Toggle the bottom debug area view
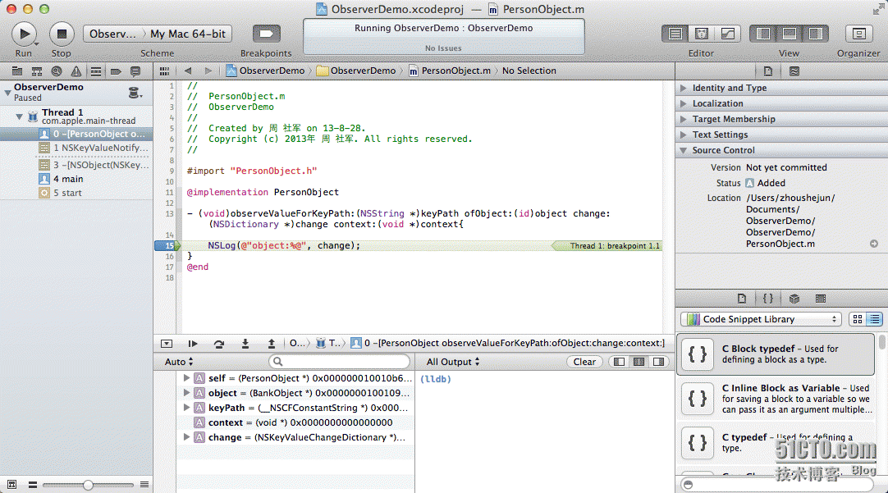 (789, 34)
